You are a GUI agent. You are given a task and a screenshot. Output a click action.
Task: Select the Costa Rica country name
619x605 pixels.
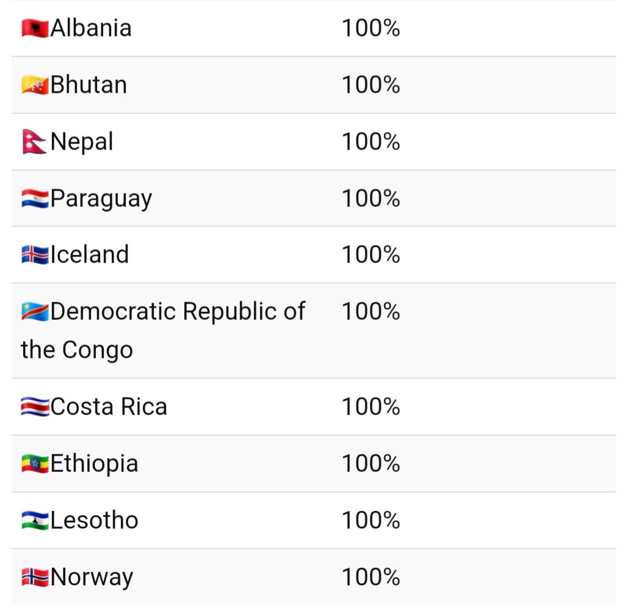coord(109,407)
